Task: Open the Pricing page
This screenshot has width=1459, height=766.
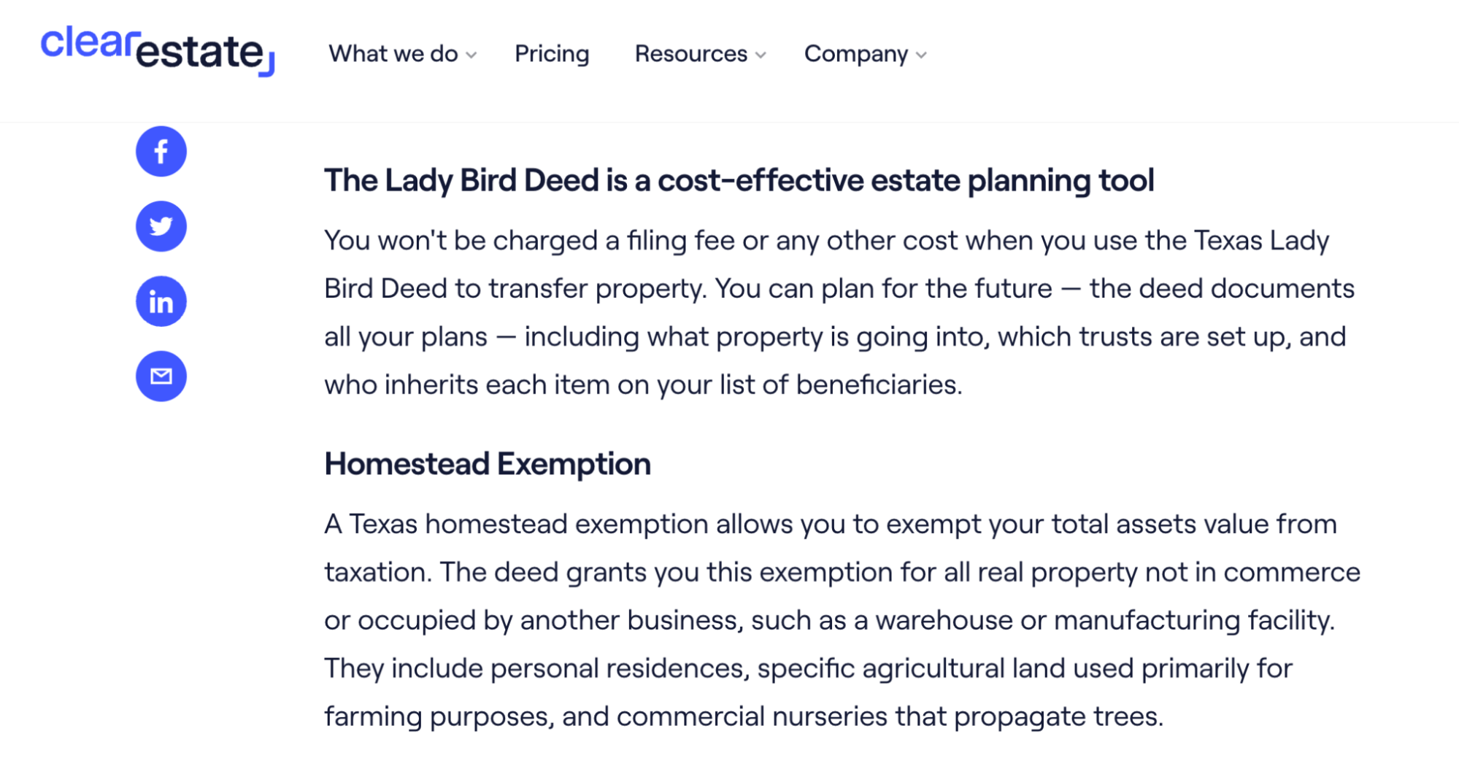Action: tap(552, 53)
